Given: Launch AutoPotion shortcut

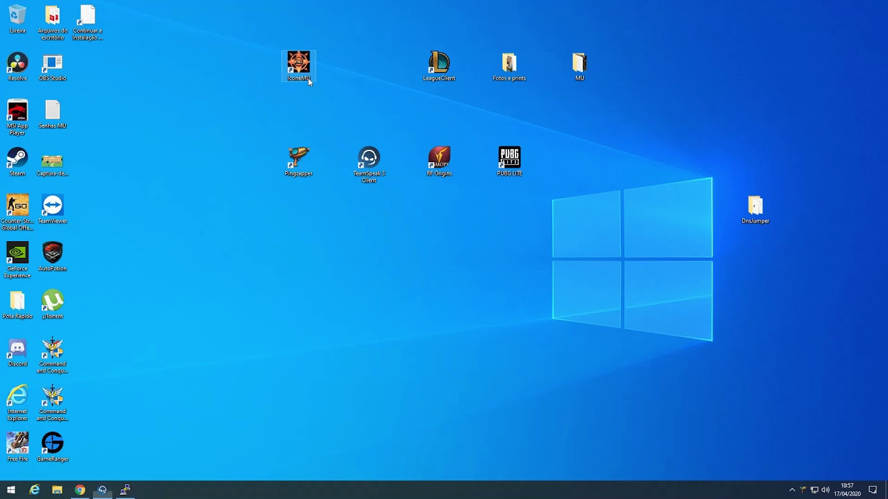Looking at the screenshot, I should pos(53,257).
